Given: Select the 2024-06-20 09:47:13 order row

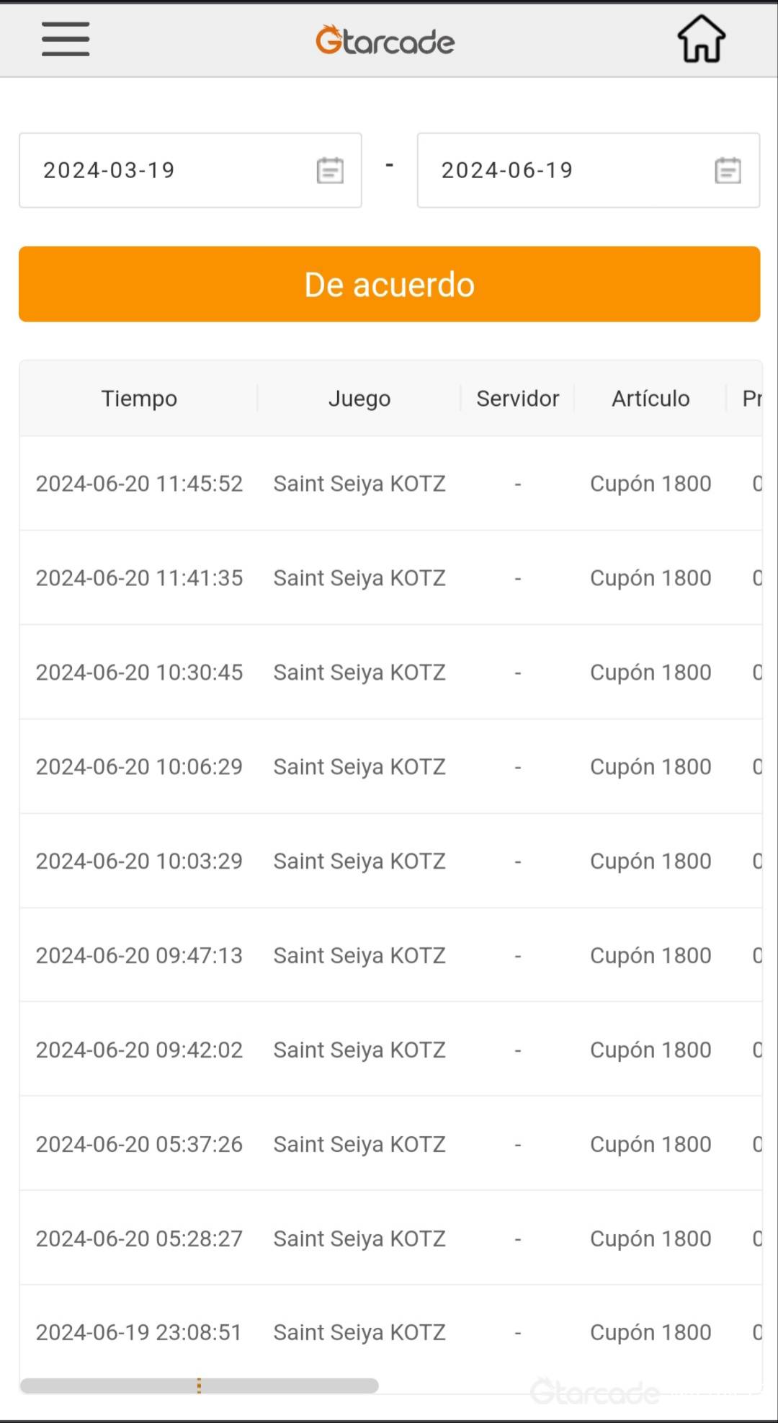Looking at the screenshot, I should pos(389,956).
